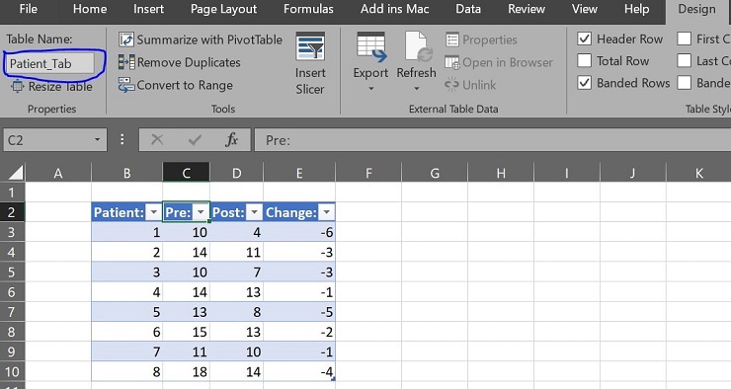
Task: Click the Unlink icon
Action: (x=451, y=85)
